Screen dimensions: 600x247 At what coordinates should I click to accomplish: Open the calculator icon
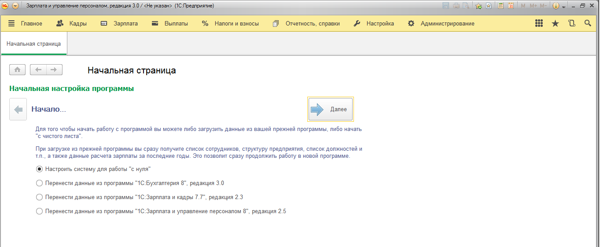pyautogui.click(x=501, y=6)
